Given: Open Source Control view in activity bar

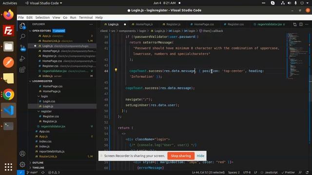Looking at the screenshot, I should [x=23, y=48].
